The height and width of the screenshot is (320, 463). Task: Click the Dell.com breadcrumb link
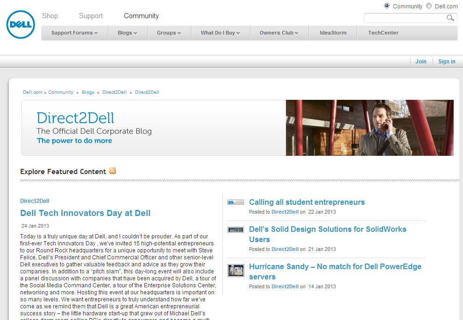coord(33,92)
